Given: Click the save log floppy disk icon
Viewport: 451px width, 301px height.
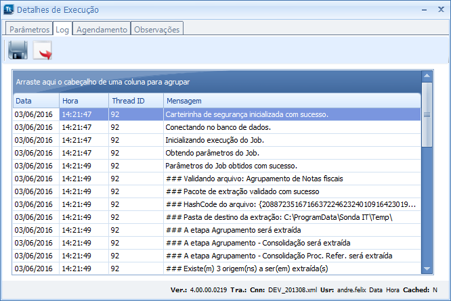Looking at the screenshot, I should click(x=18, y=50).
